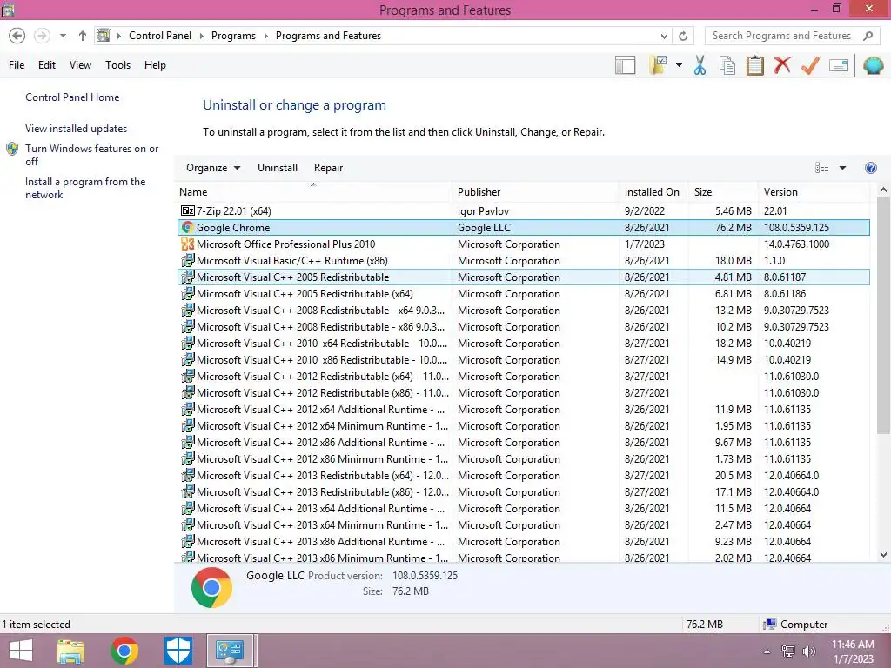891x668 pixels.
Task: Open Control Panel Home link
Action: pyautogui.click(x=72, y=97)
